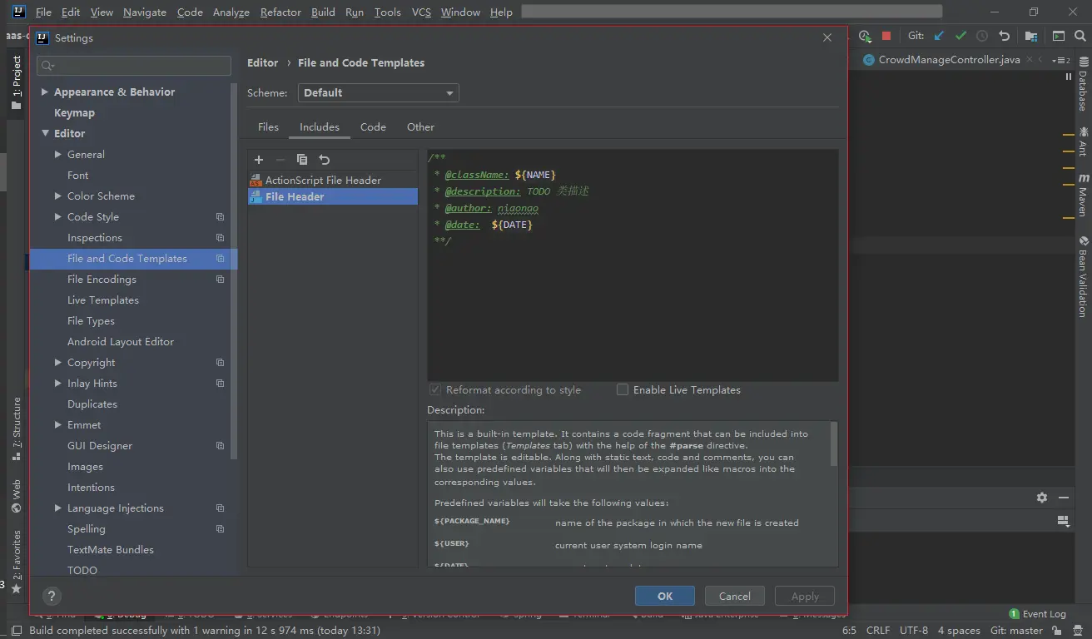This screenshot has height=639, width=1092.
Task: Expand the Inlay Hints node
Action: (58, 384)
